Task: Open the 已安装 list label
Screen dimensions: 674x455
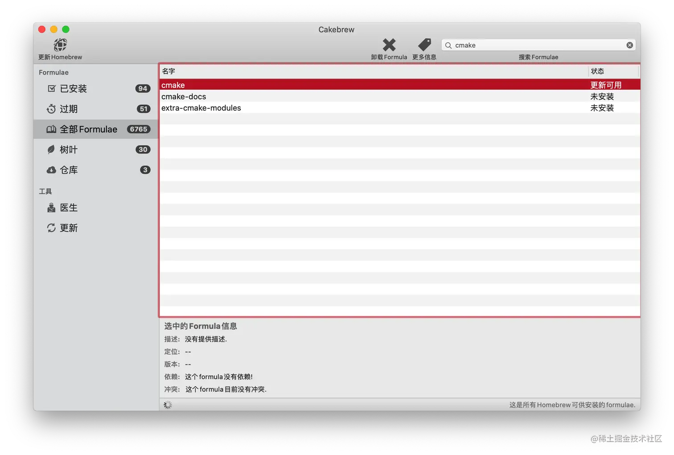Action: click(73, 88)
